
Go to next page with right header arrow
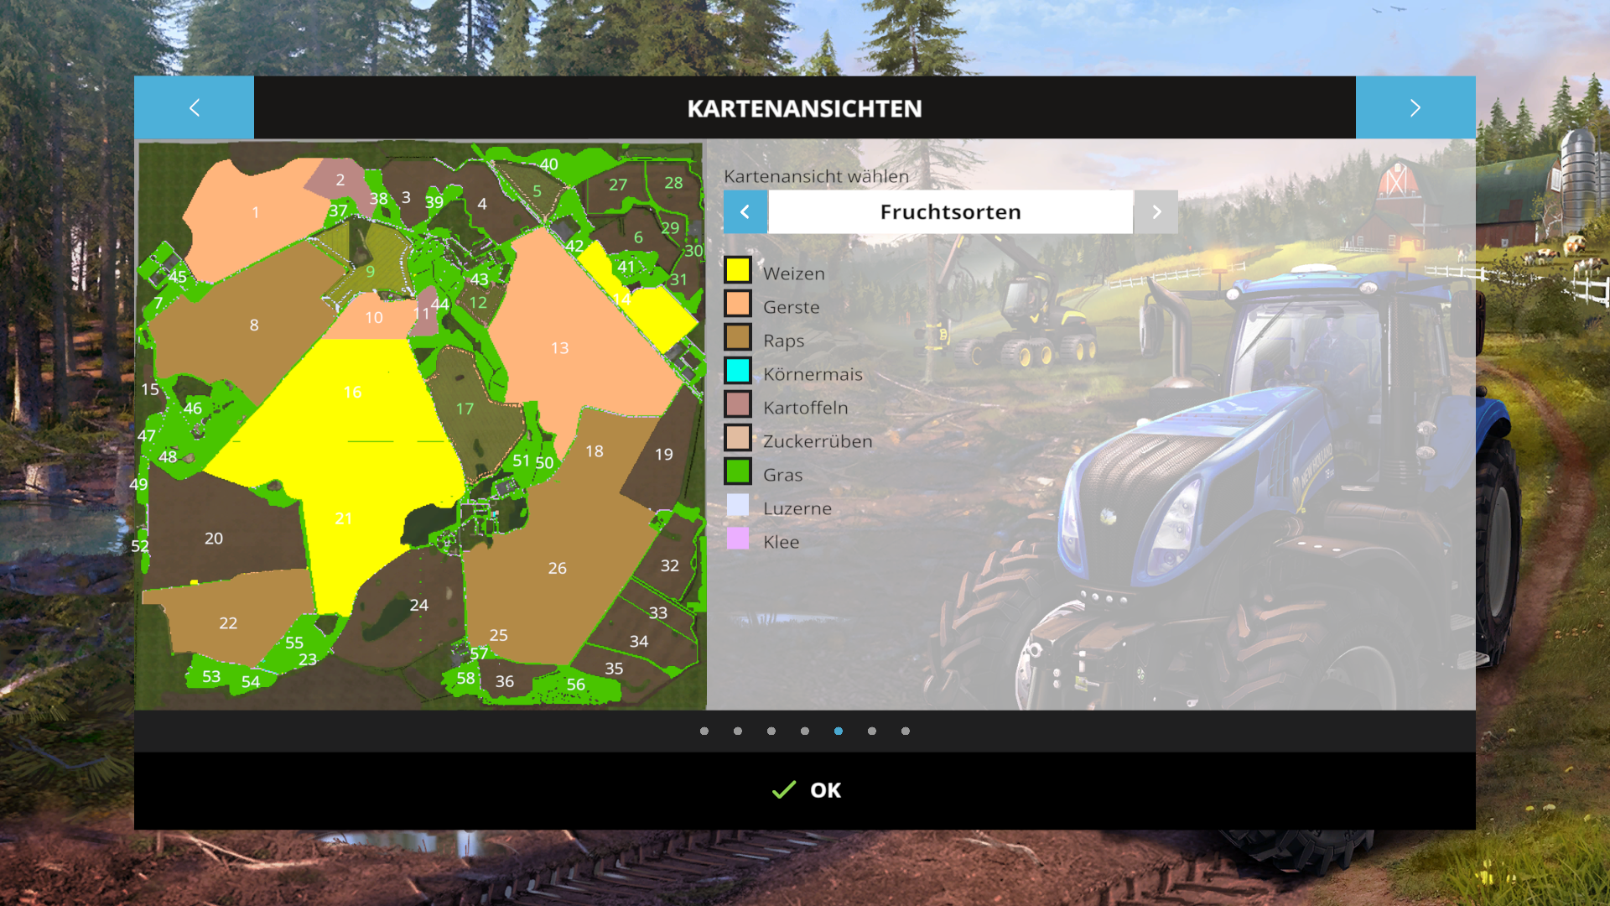coord(1415,107)
